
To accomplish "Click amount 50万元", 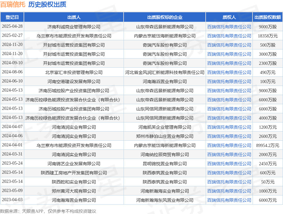I will [x=268, y=182].
